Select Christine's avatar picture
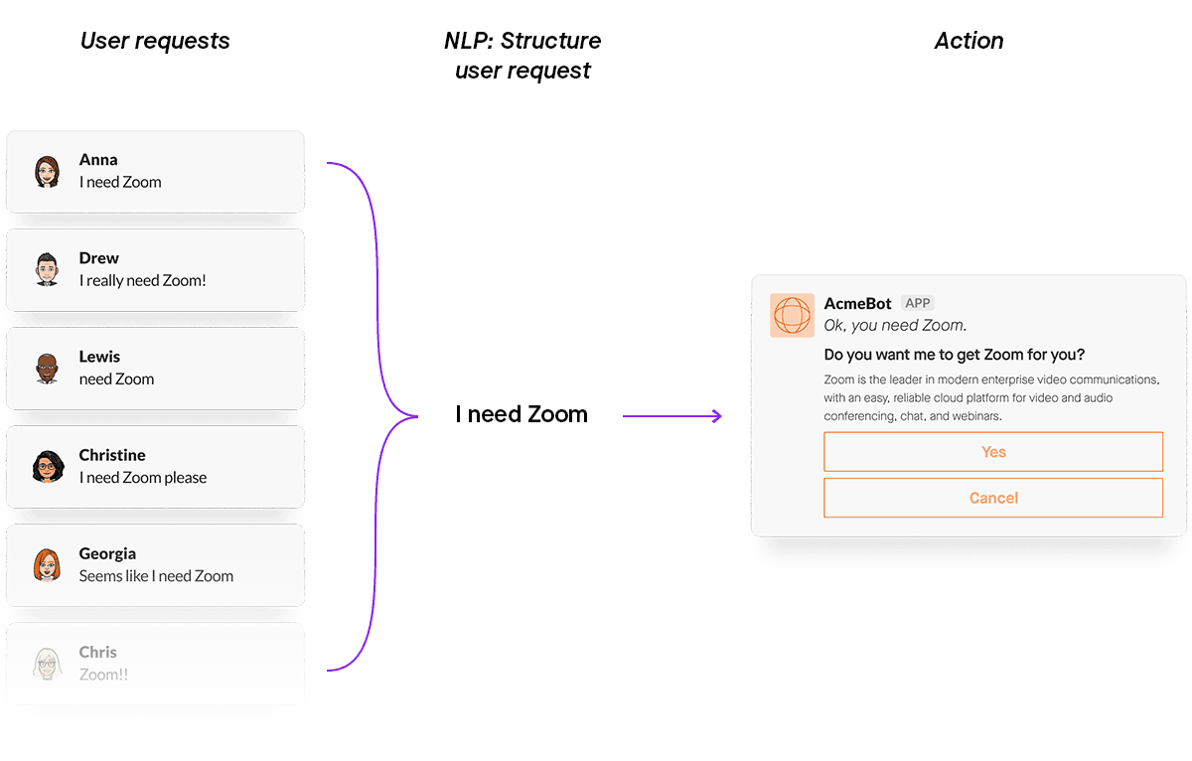 [47, 465]
